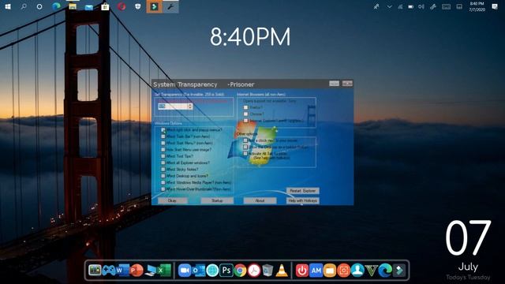
Task: Toggle 'Affect Hover-Over thumbnails' checkbox
Action: [163, 189]
